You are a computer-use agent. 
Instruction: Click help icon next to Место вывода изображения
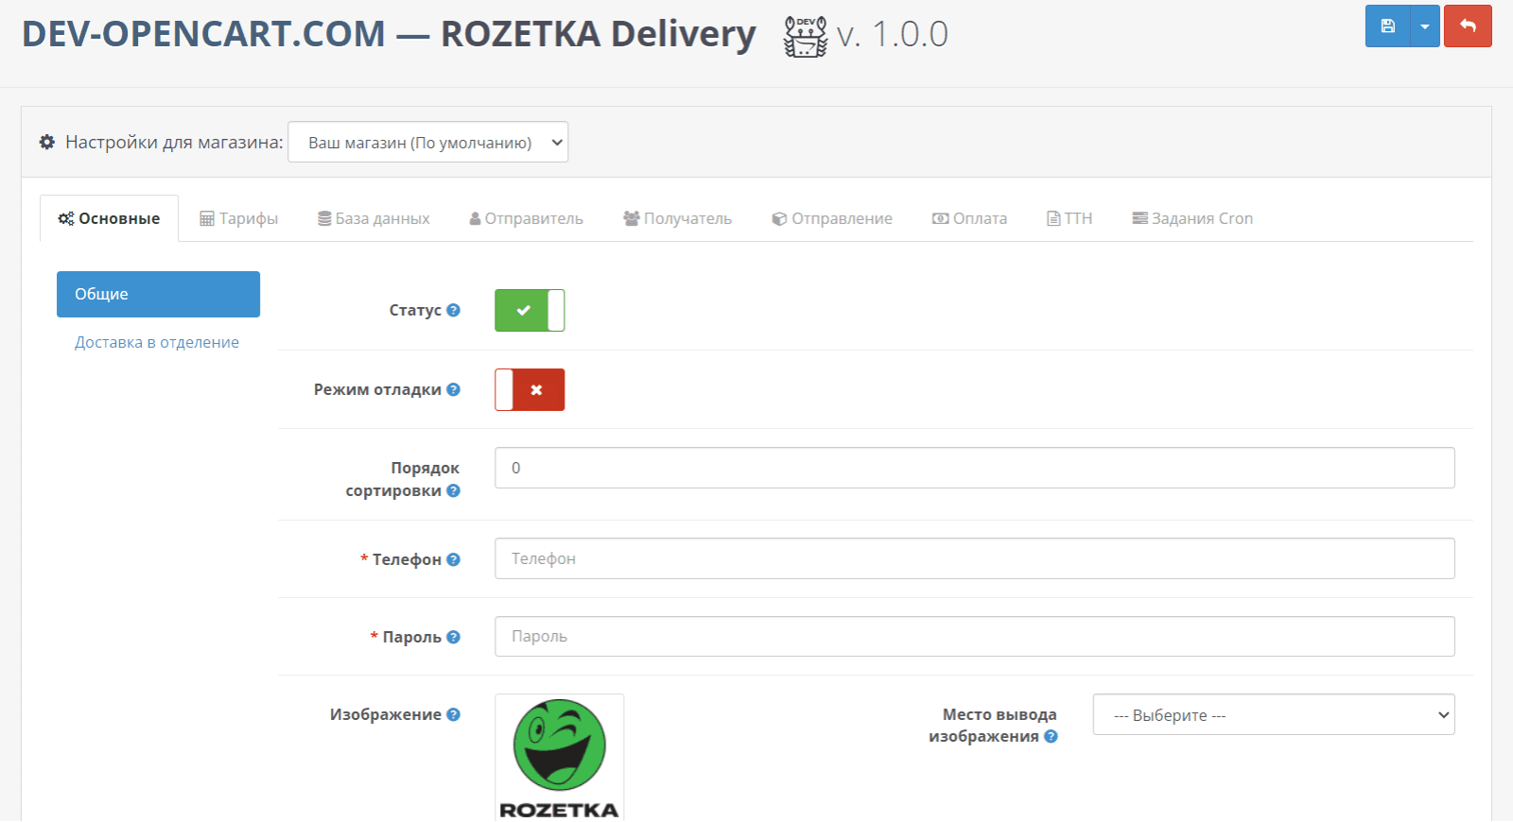coord(1051,736)
